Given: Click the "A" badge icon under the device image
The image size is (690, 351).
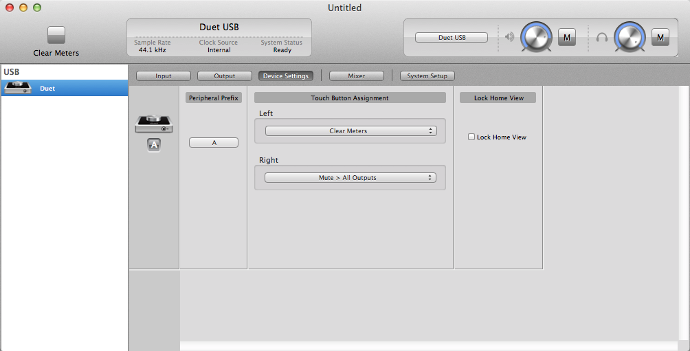Looking at the screenshot, I should coord(153,145).
